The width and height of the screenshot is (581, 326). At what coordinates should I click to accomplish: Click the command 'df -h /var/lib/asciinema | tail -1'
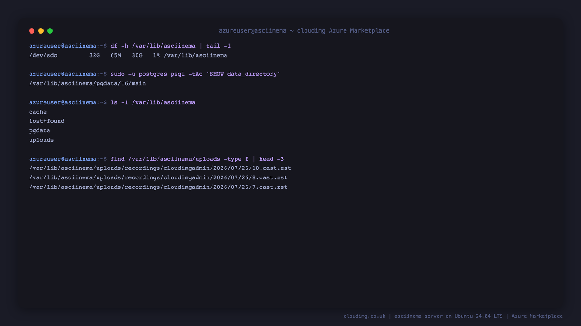tap(171, 46)
